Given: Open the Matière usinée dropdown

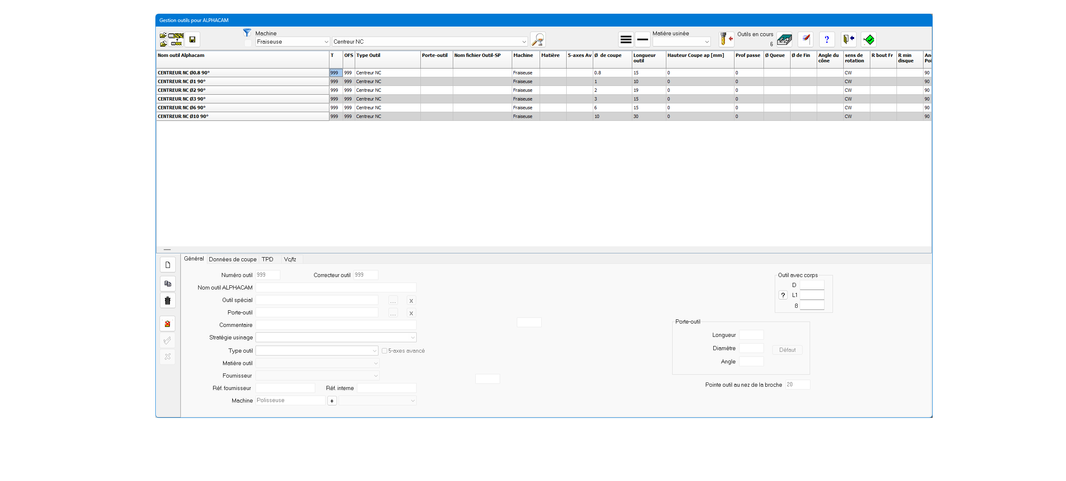Looking at the screenshot, I should [682, 42].
